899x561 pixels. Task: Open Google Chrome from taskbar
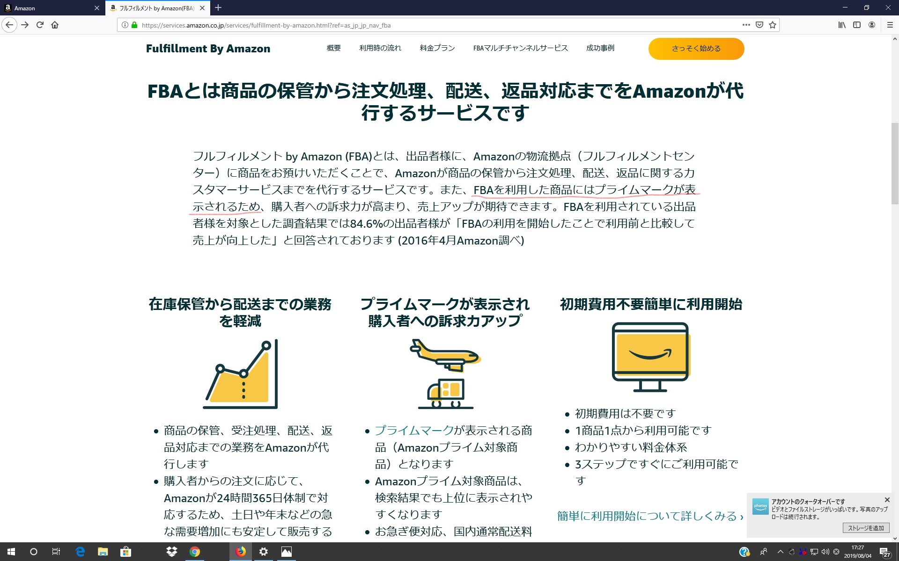(x=195, y=552)
